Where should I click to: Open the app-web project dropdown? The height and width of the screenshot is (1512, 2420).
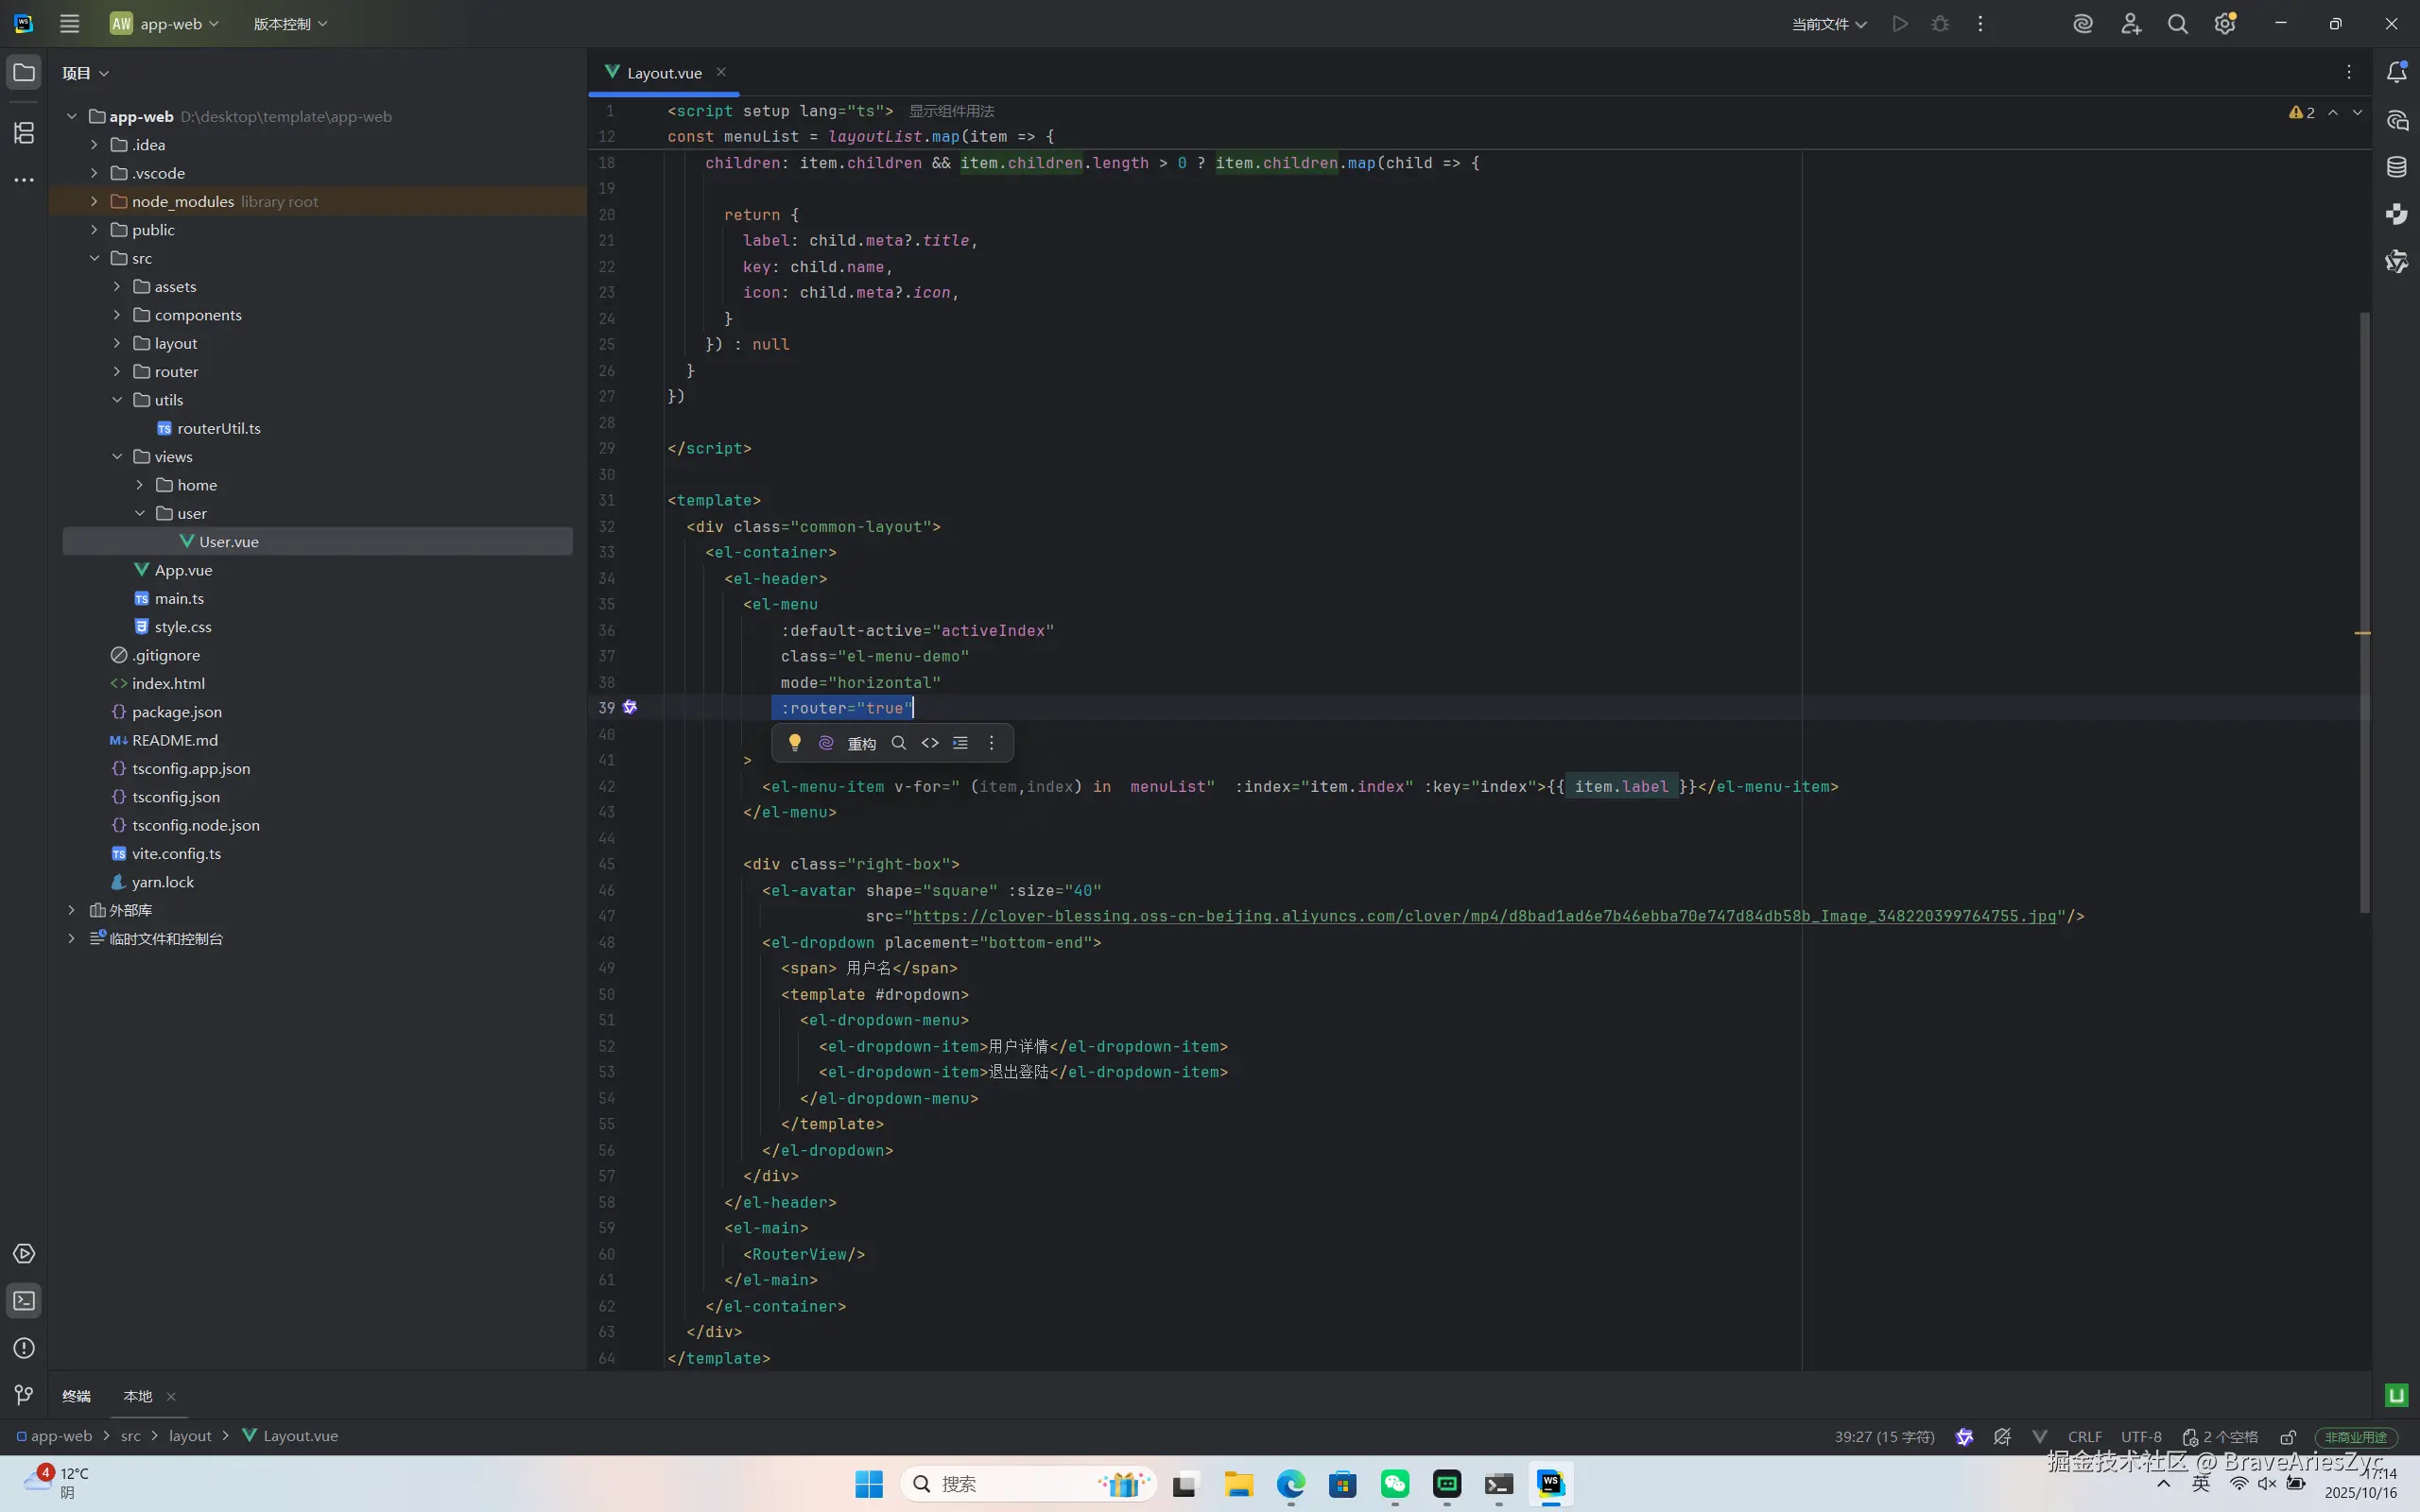[165, 24]
